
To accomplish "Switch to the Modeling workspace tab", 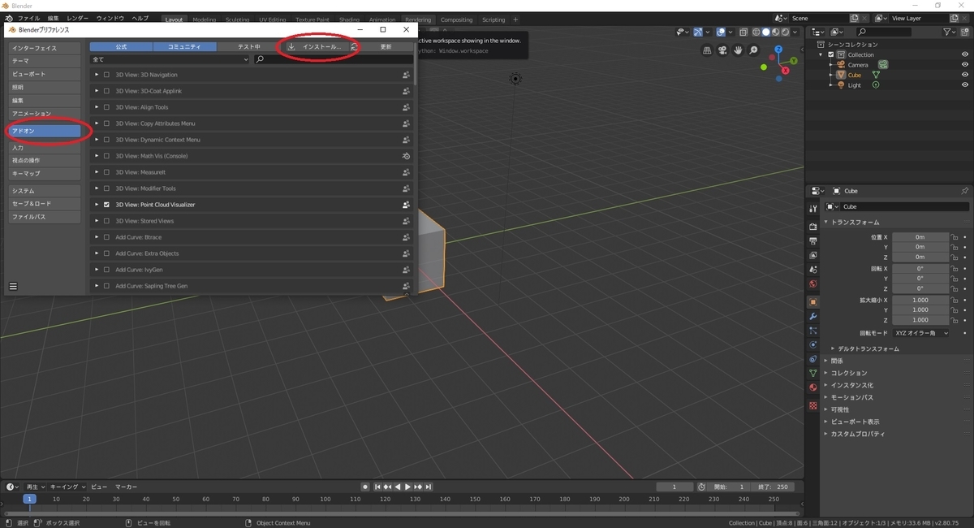I will point(204,19).
